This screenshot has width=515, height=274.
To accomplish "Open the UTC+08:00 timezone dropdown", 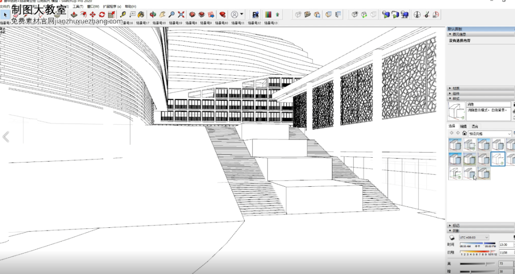I will (474, 237).
